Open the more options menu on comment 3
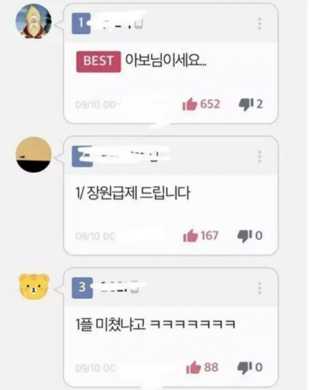This screenshot has height=390, width=309. point(259,288)
